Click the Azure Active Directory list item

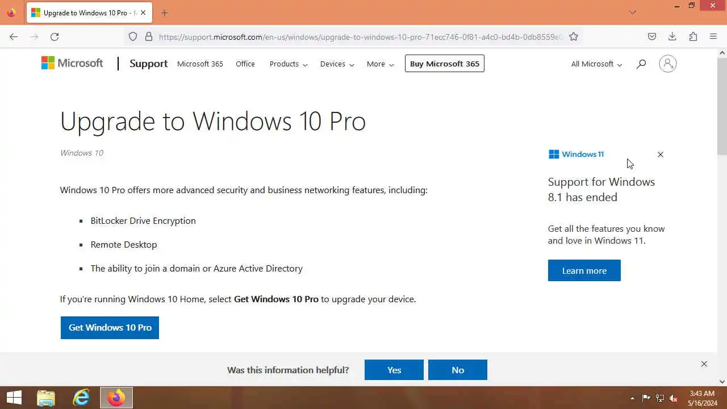tap(197, 268)
